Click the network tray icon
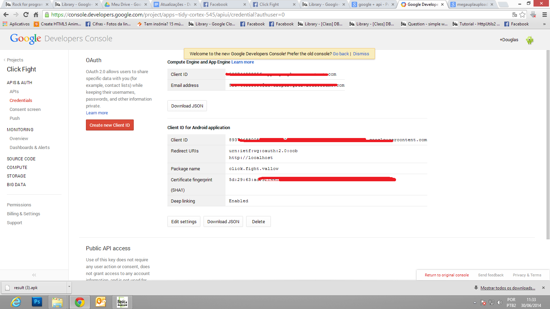Image resolution: width=550 pixels, height=309 pixels. click(492, 302)
